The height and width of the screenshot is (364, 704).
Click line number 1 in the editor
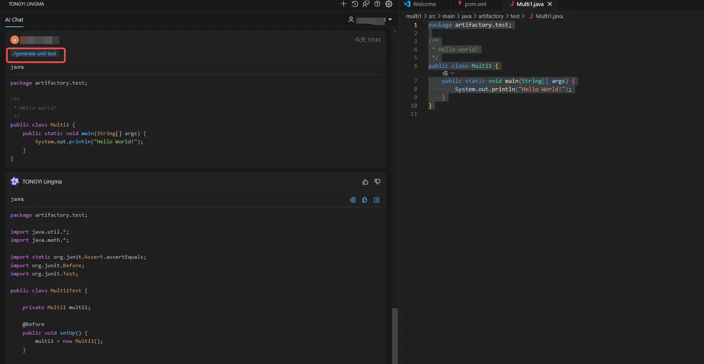415,25
